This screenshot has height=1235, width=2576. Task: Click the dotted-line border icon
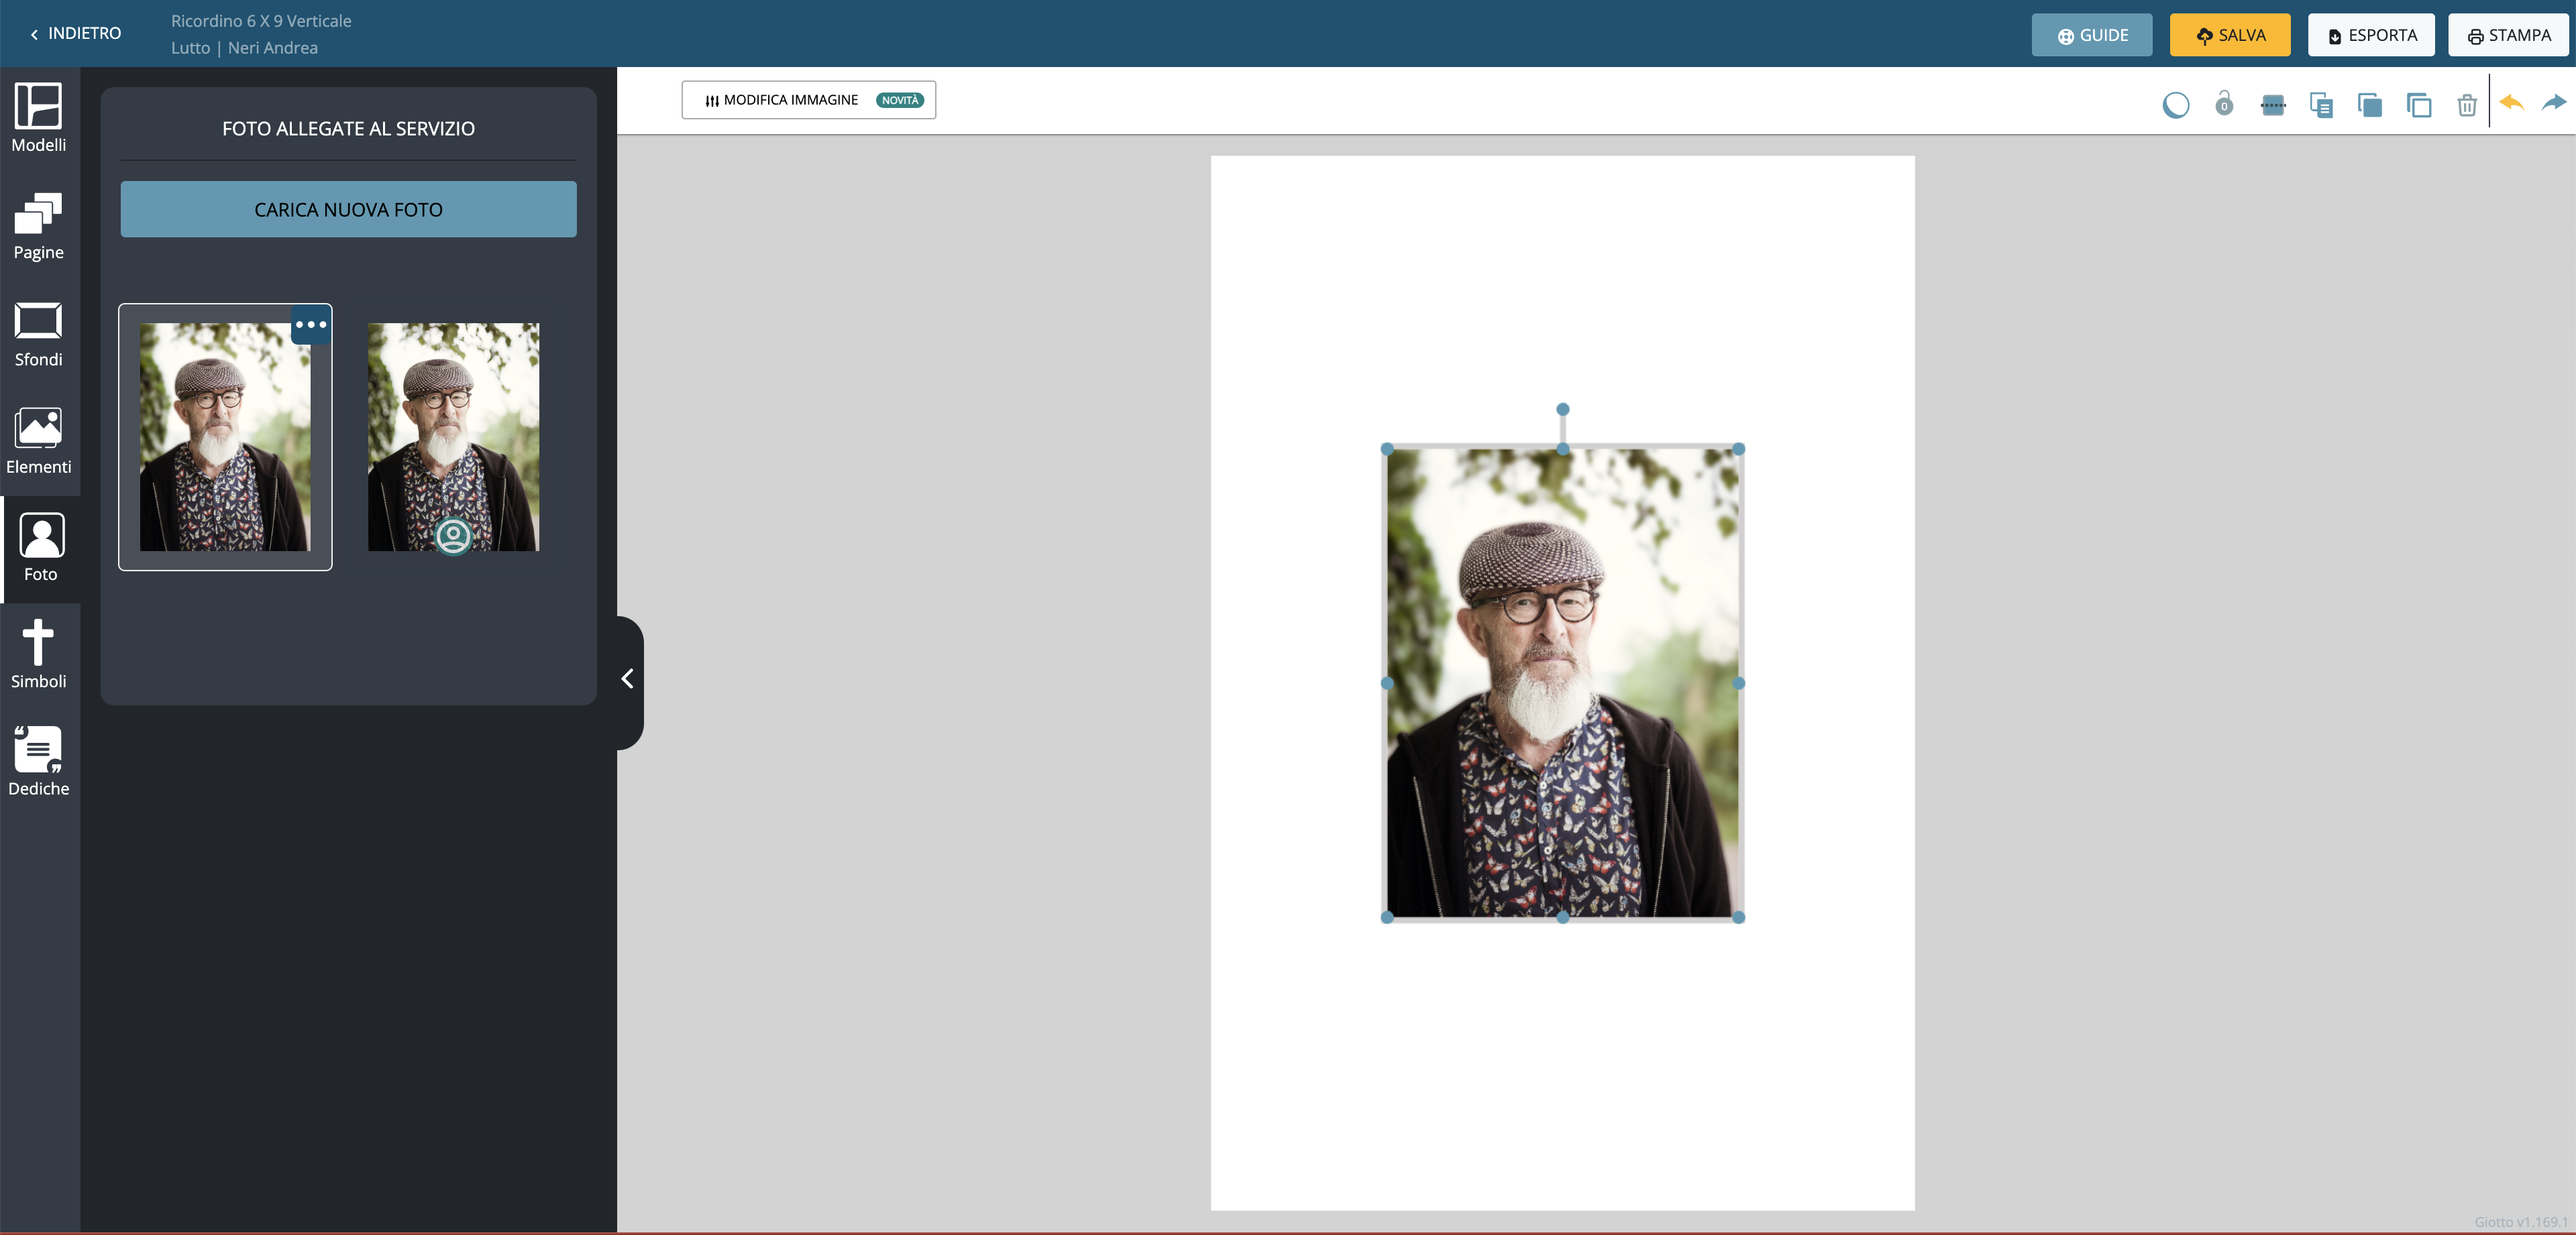(2272, 105)
